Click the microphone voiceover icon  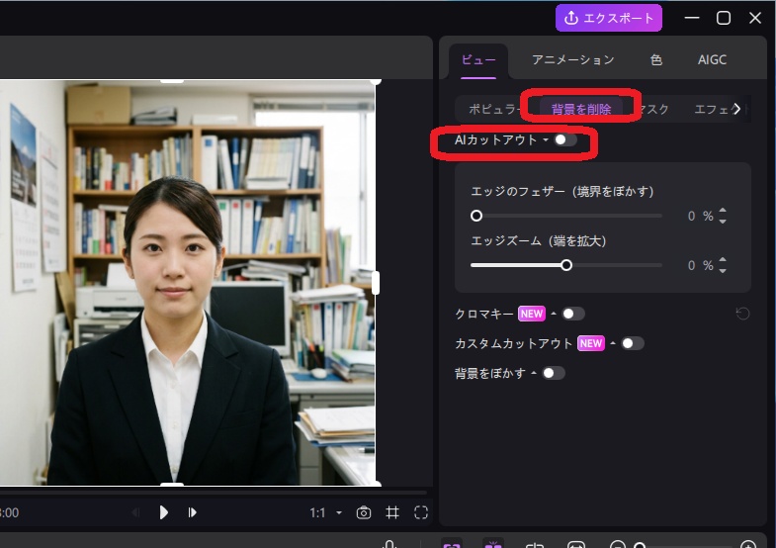click(x=390, y=544)
